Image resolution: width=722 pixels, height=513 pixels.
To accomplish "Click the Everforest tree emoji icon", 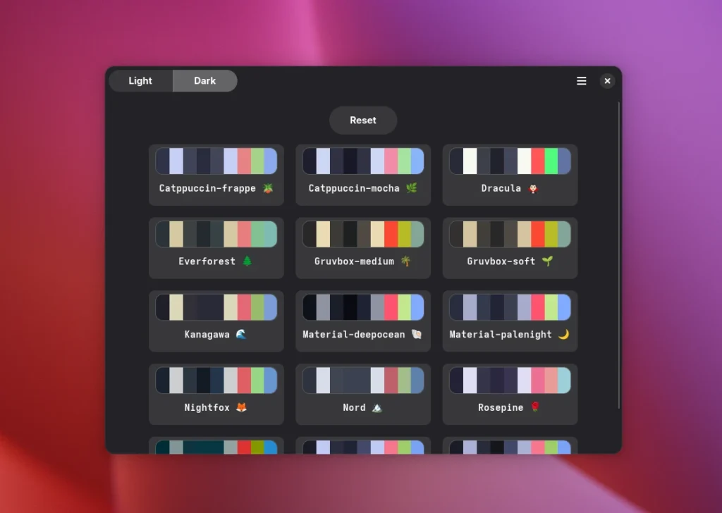I will pos(247,261).
